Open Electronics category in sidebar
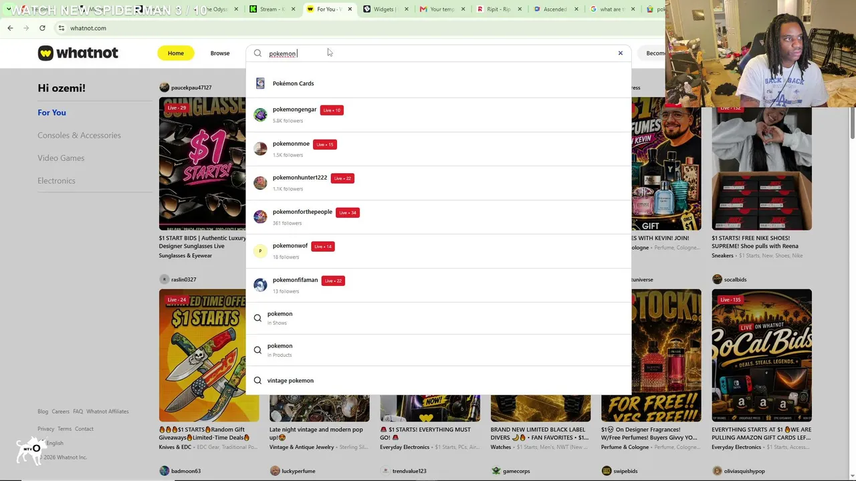 (56, 180)
